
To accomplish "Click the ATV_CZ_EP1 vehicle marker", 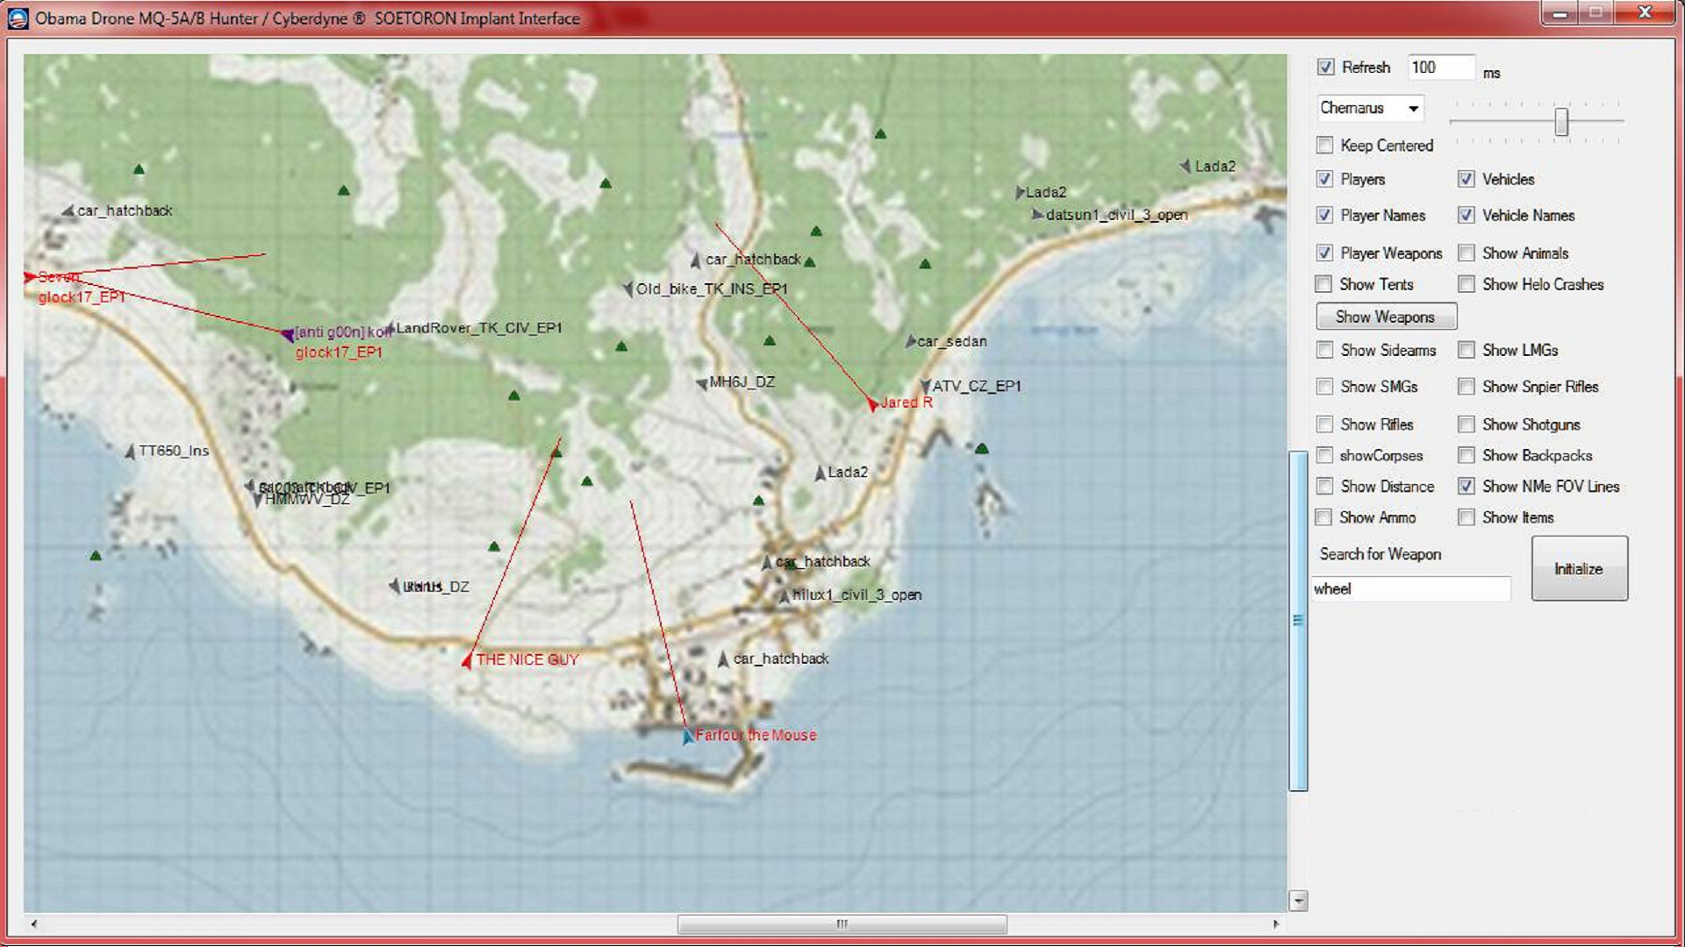I will 925,386.
